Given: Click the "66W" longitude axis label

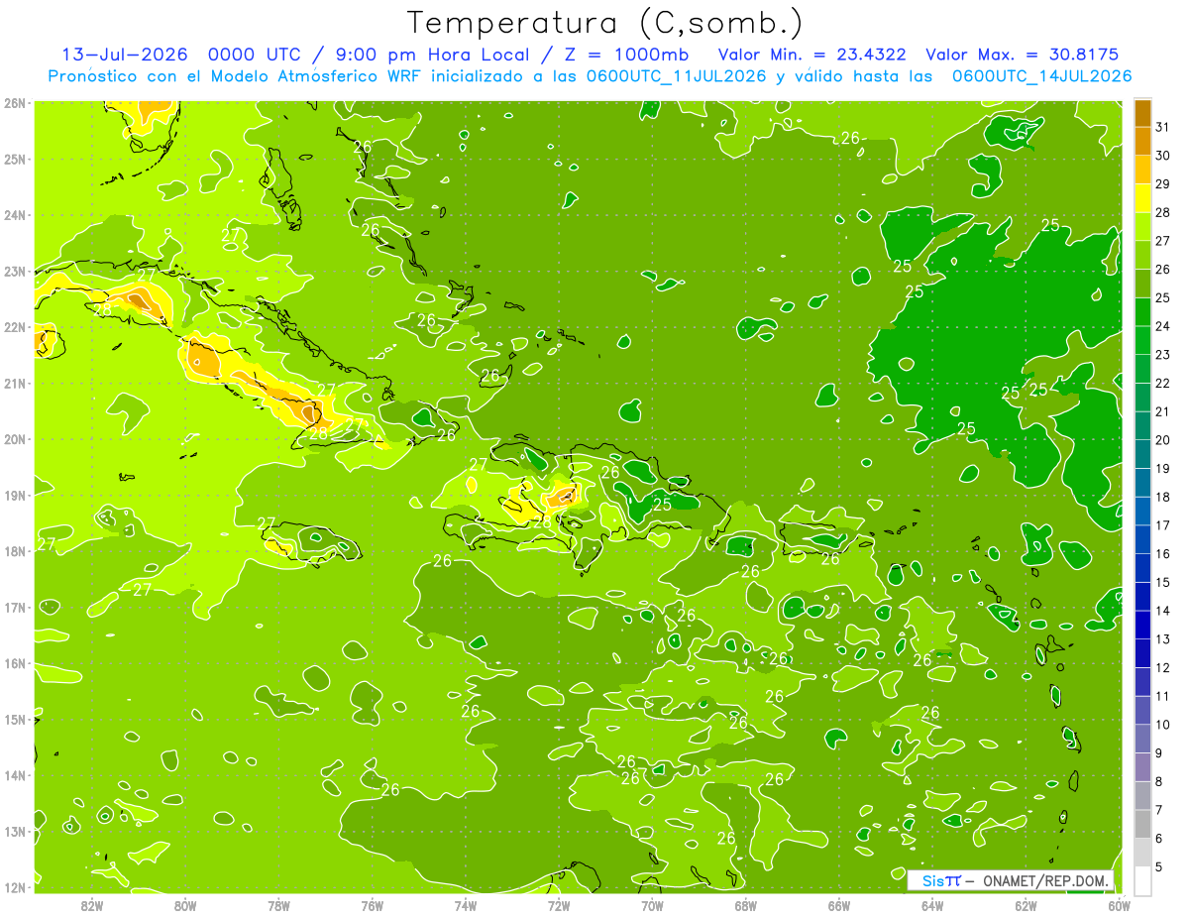Looking at the screenshot, I should click(839, 905).
